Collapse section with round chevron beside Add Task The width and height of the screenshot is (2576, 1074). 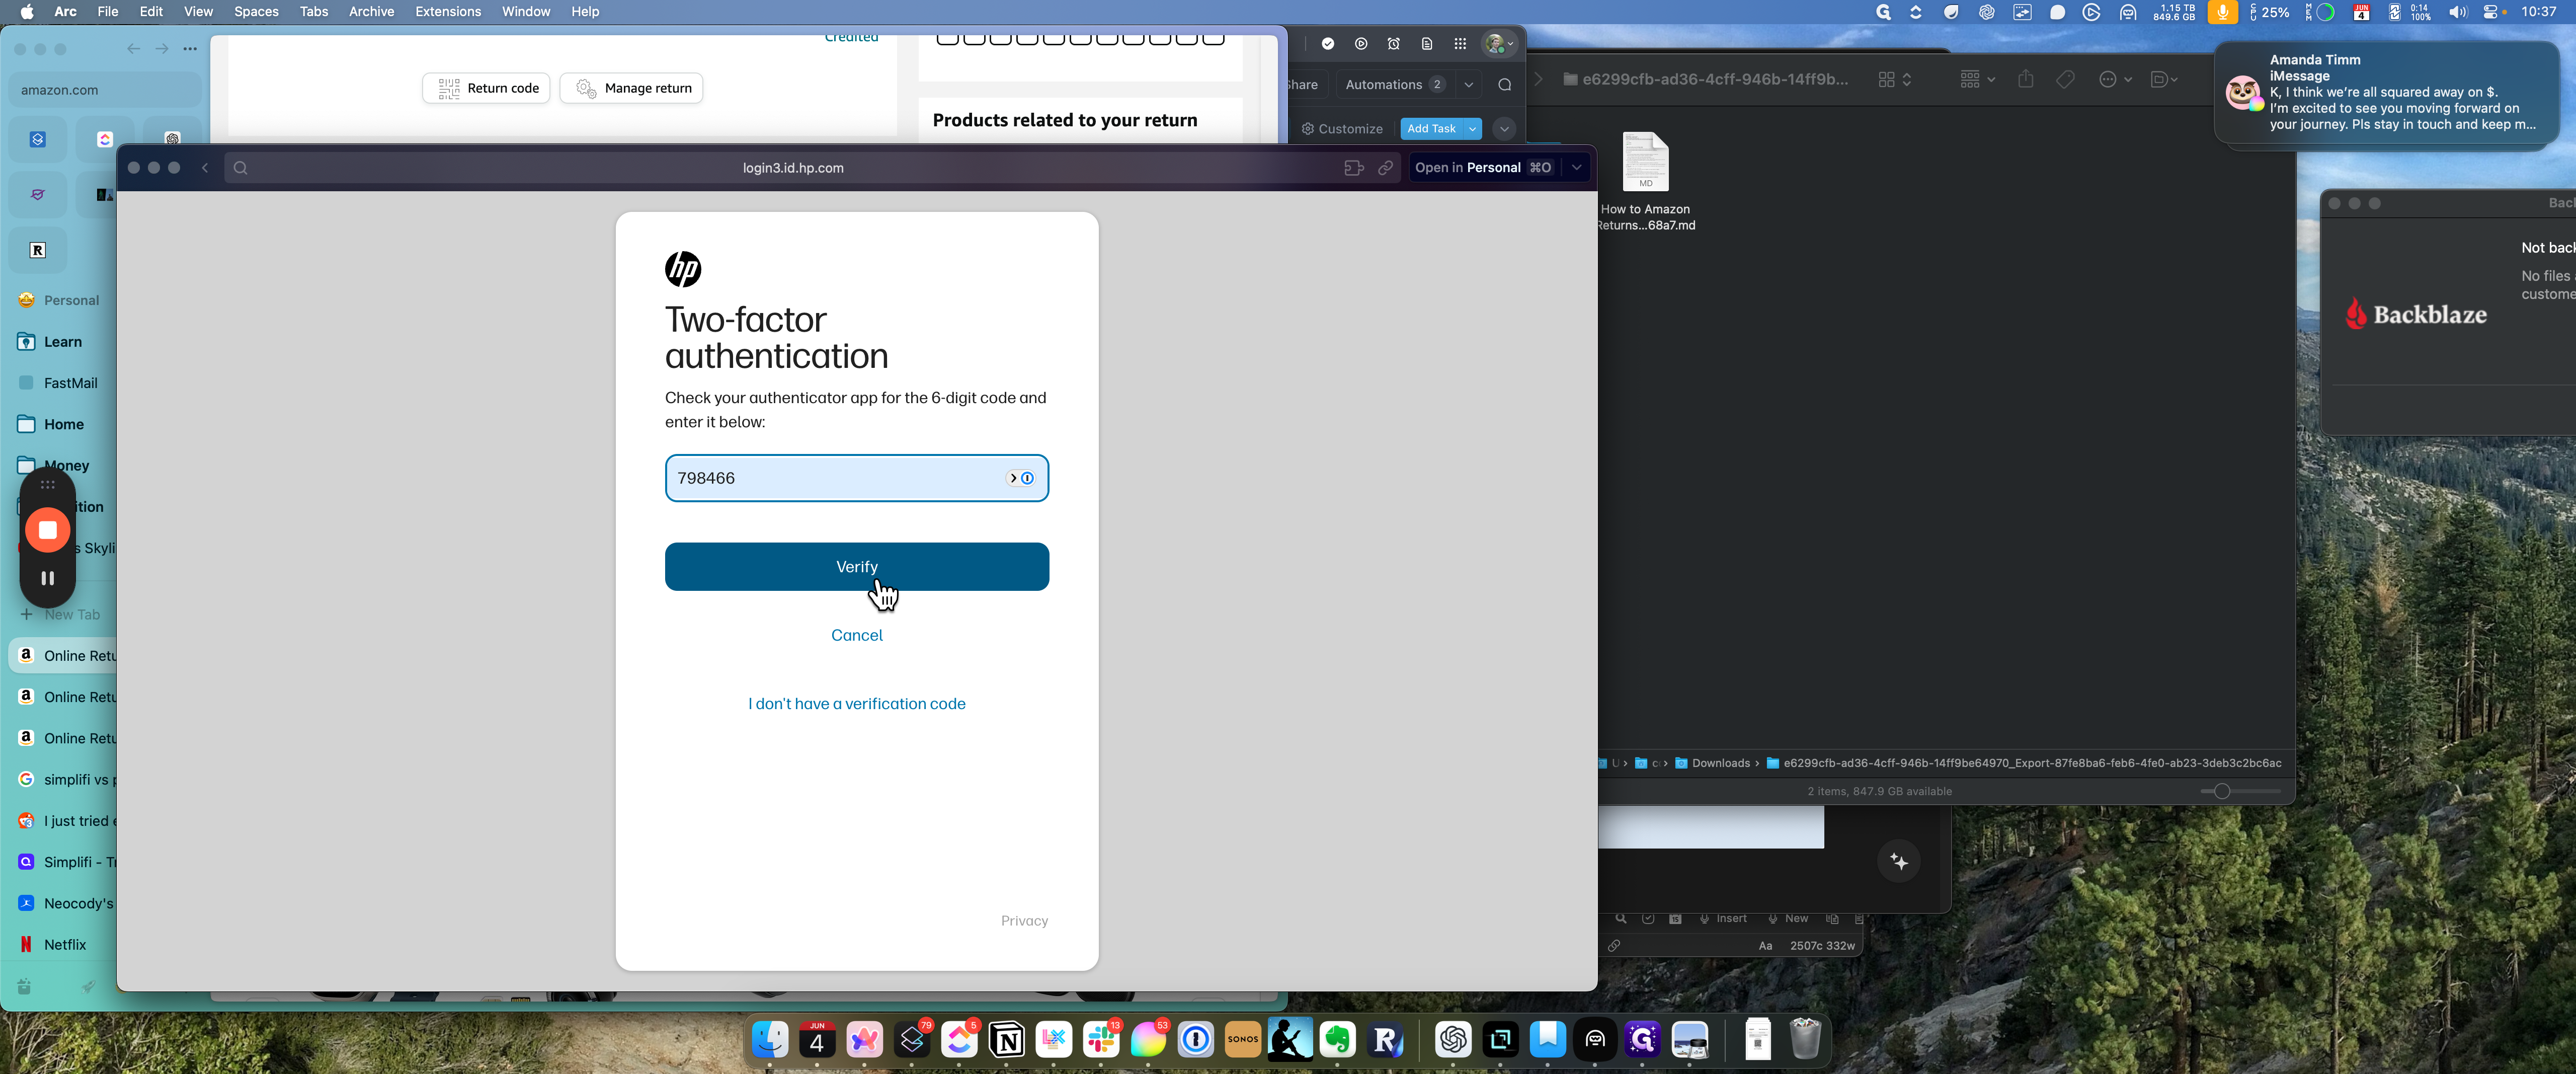tap(1504, 128)
